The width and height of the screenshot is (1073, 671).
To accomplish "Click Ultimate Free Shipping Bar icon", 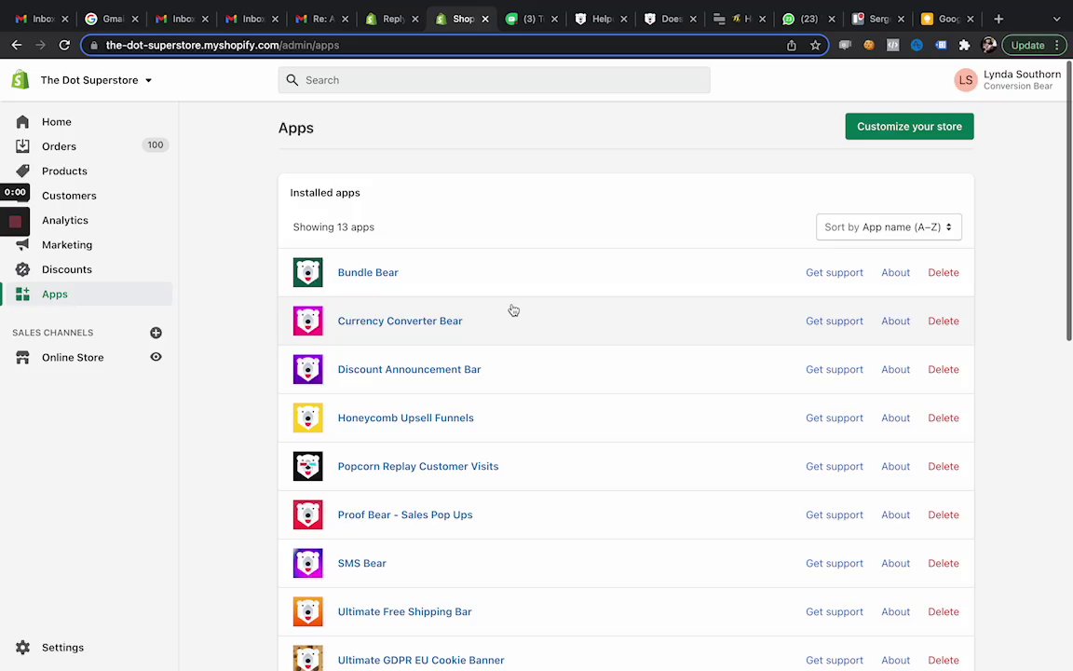I will pos(308,612).
